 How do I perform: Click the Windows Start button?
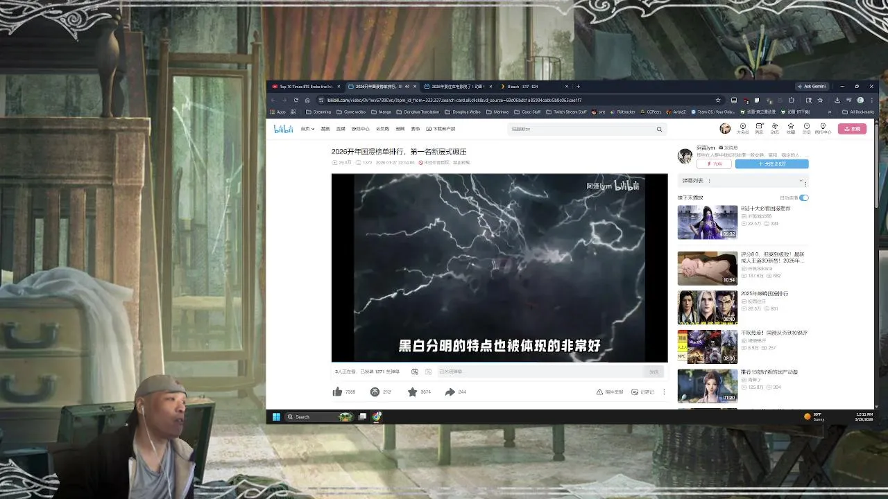point(276,417)
